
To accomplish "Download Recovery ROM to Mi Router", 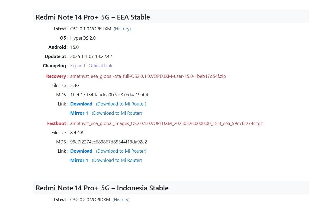I will pos(121,104).
